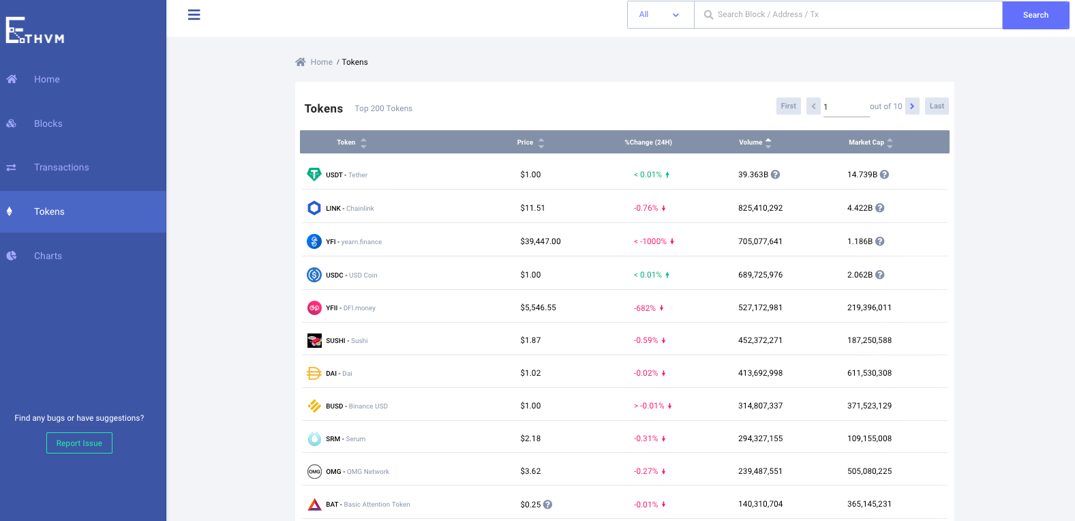The width and height of the screenshot is (1075, 521).
Task: Click the Home icon in sidebar
Action: pyautogui.click(x=12, y=79)
